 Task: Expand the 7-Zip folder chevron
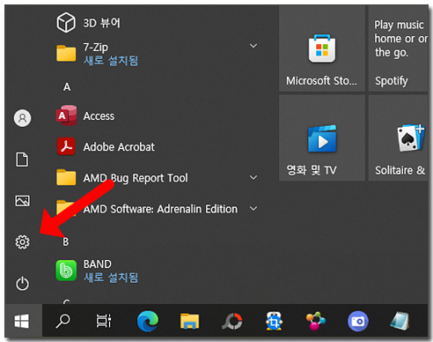pos(253,46)
